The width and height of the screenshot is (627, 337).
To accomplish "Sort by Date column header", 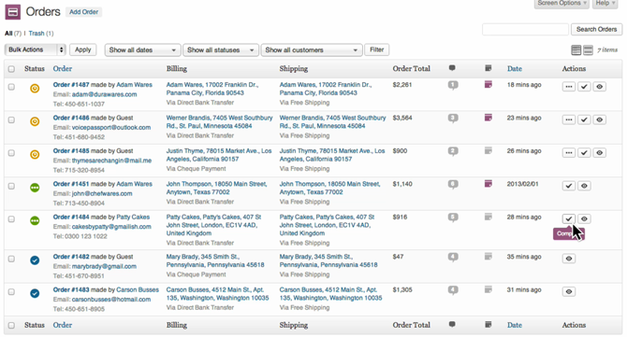I will pyautogui.click(x=515, y=68).
